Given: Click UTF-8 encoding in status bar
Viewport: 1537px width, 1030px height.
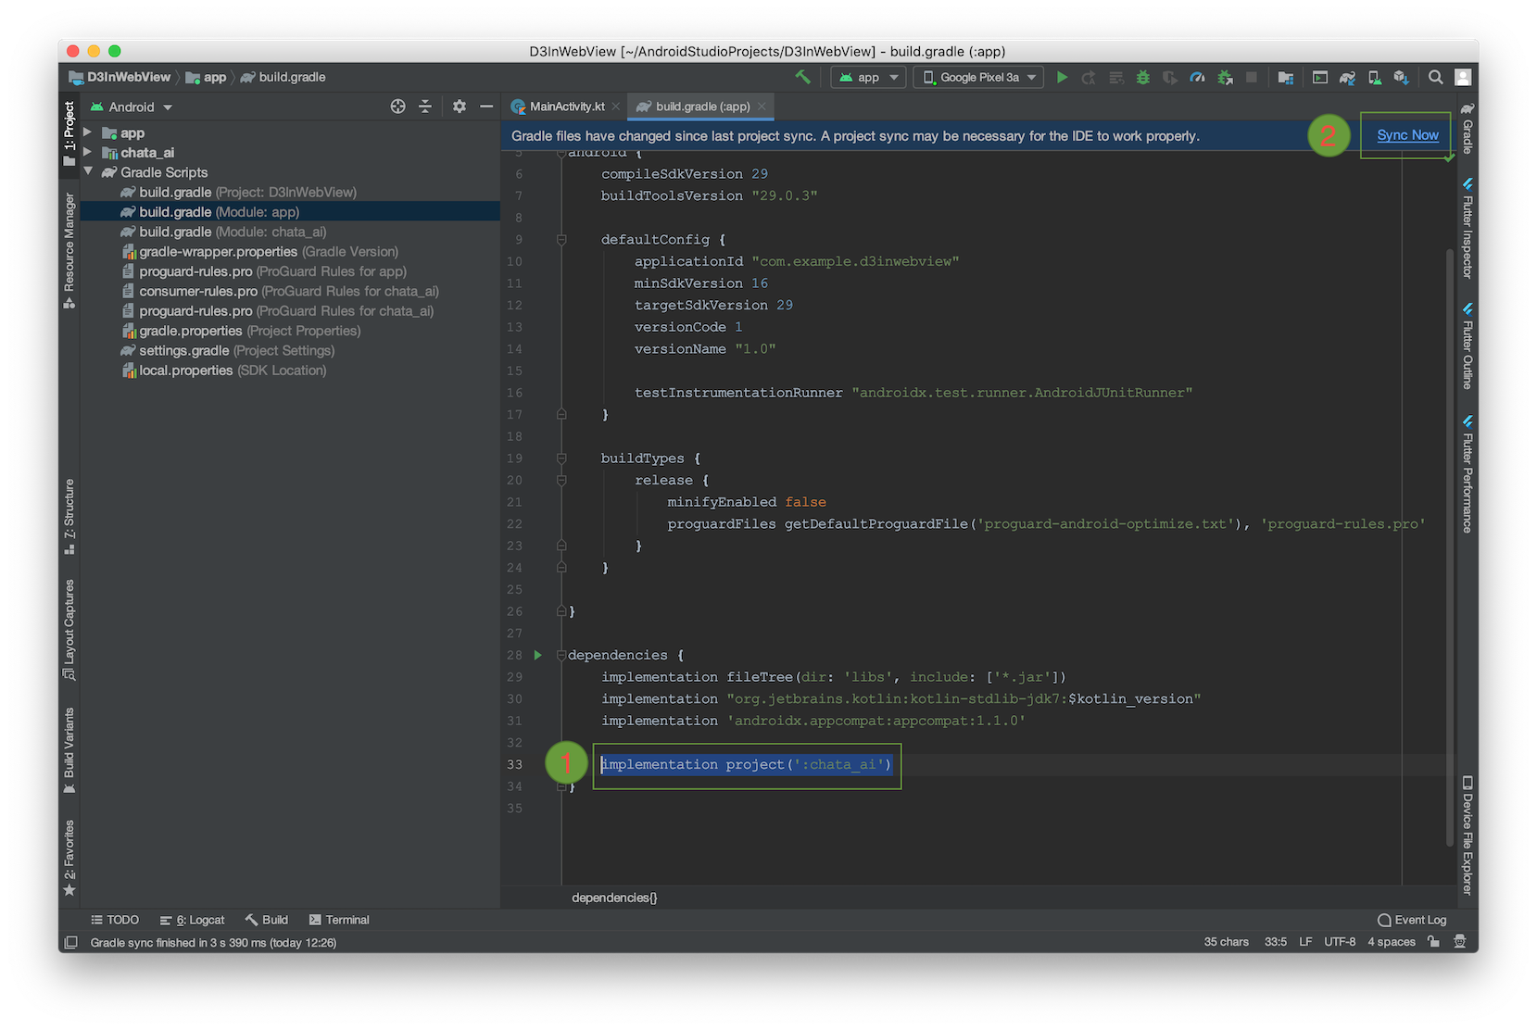Looking at the screenshot, I should click(1340, 942).
